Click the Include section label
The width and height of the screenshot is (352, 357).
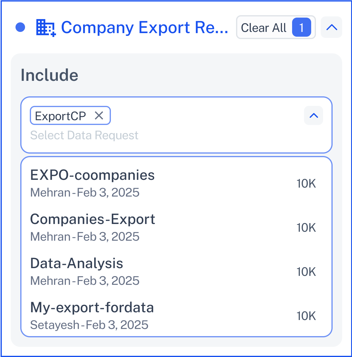tap(49, 75)
